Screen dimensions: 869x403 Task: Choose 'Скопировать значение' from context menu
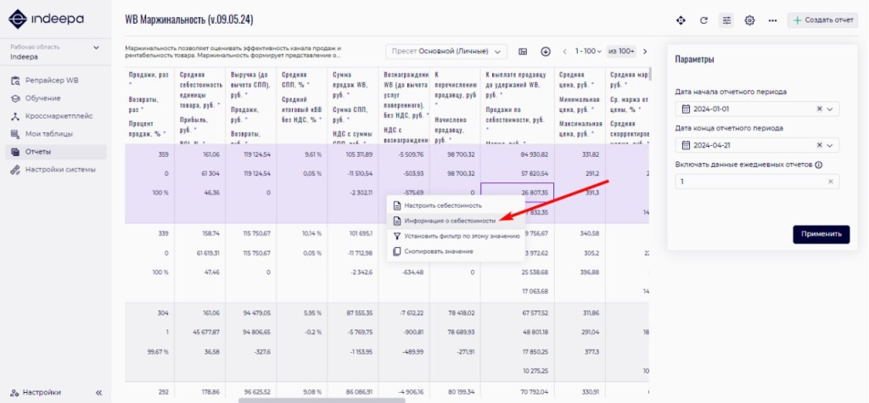tap(439, 251)
